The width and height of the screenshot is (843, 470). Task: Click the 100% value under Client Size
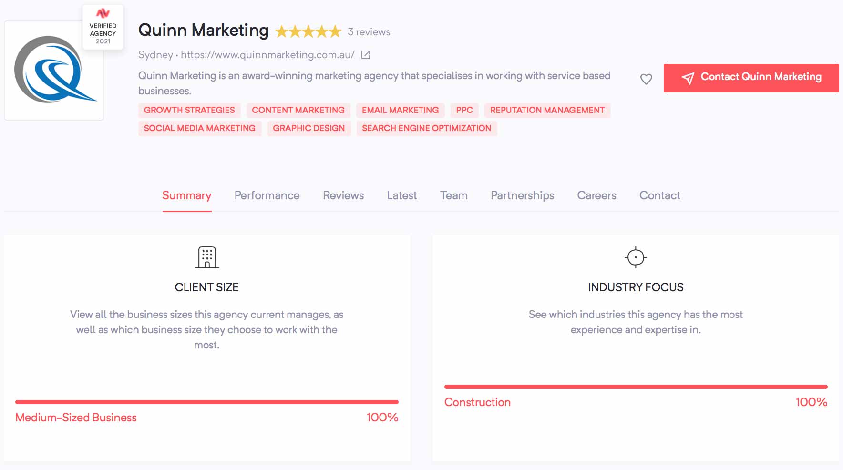(x=382, y=418)
